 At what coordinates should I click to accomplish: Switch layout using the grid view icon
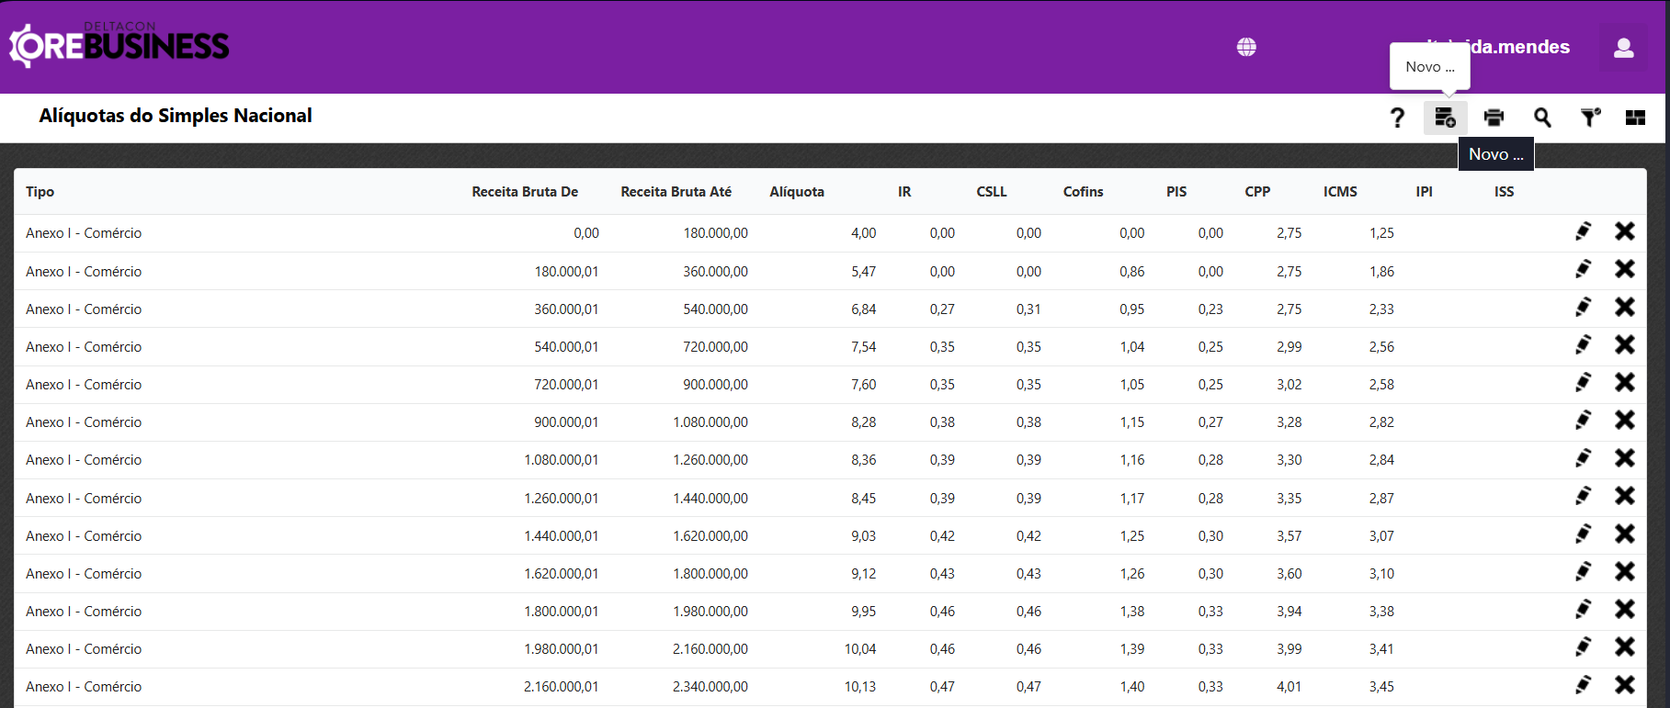coord(1635,118)
